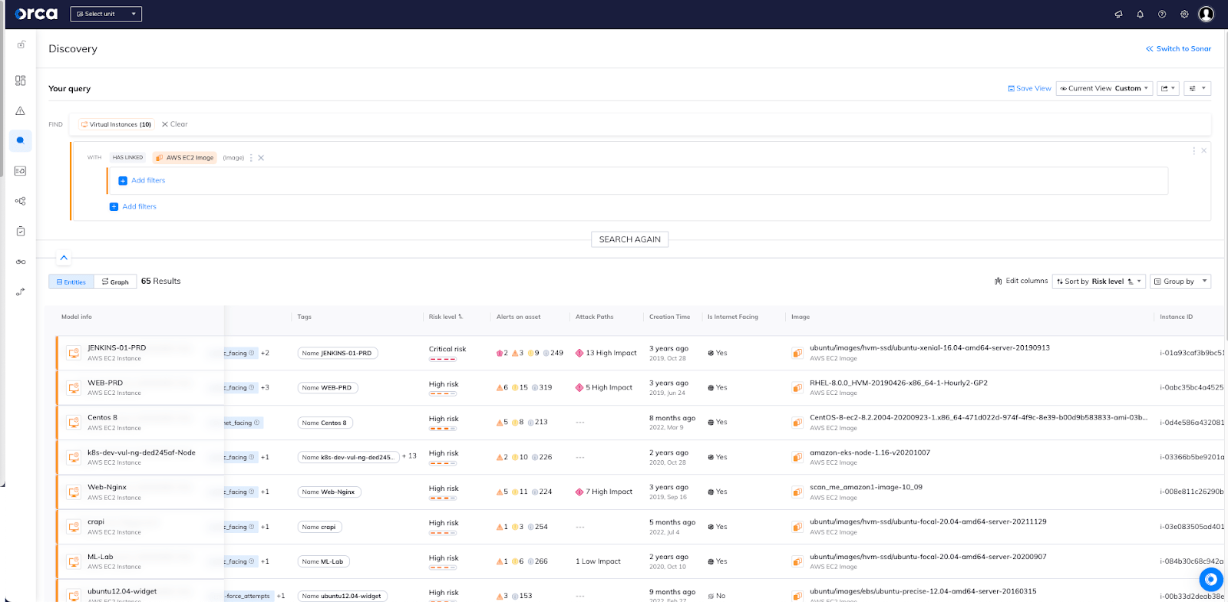Open the alerts triangle icon in sidebar
The height and width of the screenshot is (602, 1228).
[x=21, y=110]
